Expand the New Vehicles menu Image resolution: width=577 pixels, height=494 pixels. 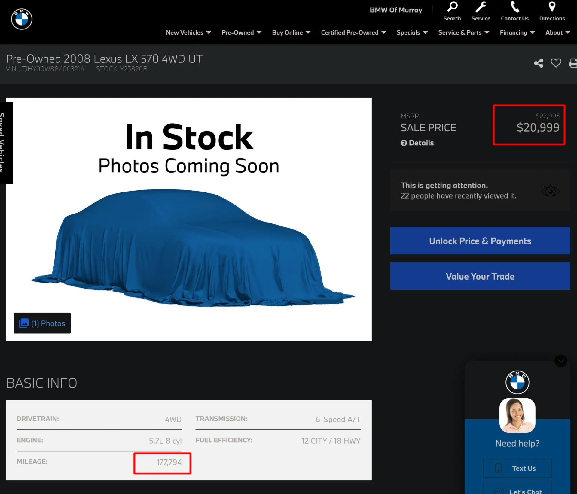click(188, 32)
